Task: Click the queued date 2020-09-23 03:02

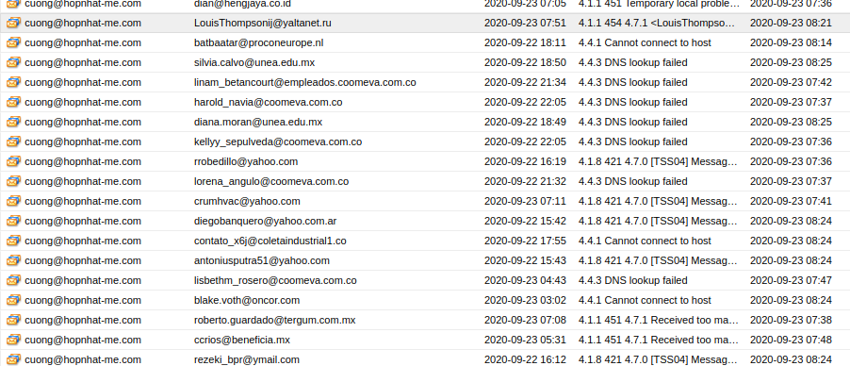Action: pyautogui.click(x=525, y=300)
